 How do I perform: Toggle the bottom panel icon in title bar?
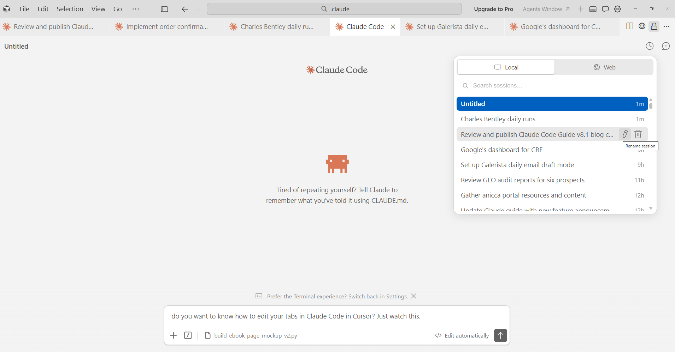coord(593,9)
